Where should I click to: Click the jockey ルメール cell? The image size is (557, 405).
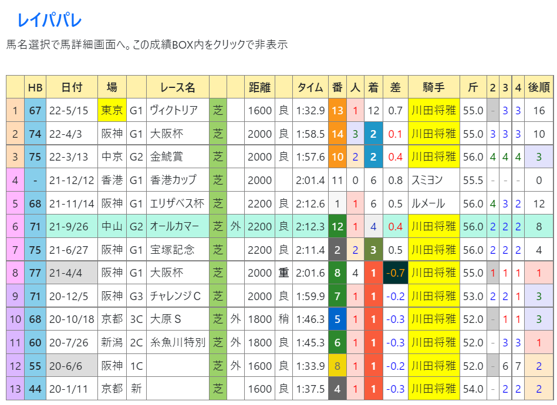coord(434,203)
